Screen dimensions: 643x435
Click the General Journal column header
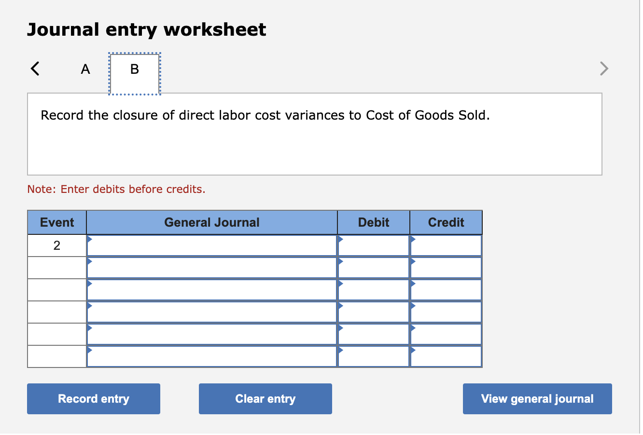click(x=211, y=222)
